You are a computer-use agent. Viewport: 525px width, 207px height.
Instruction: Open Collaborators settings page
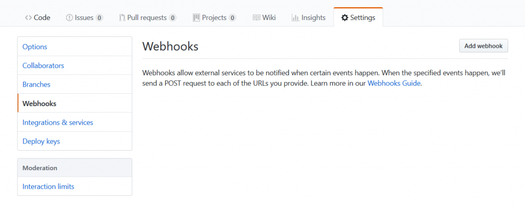[75, 66]
